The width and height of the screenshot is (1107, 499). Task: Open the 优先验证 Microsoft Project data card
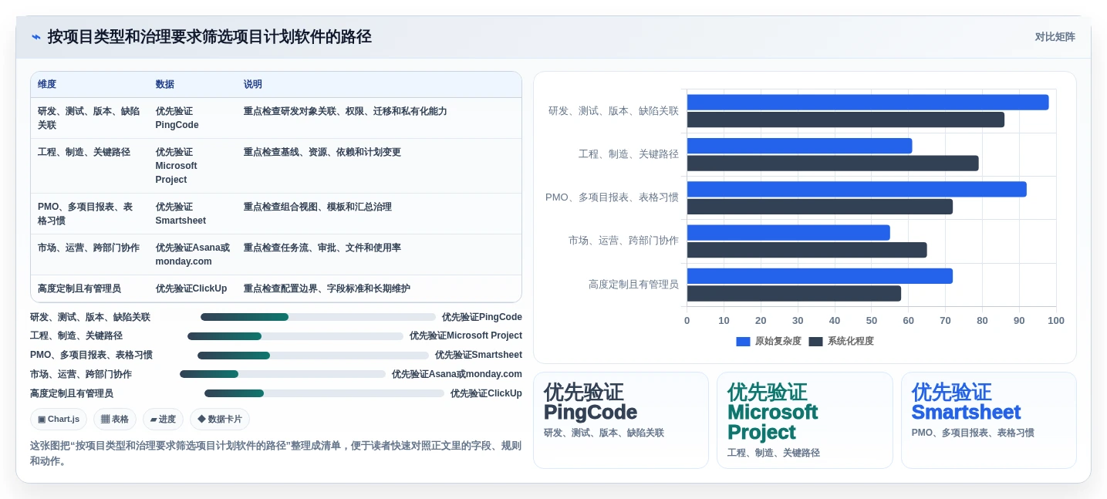pos(805,420)
